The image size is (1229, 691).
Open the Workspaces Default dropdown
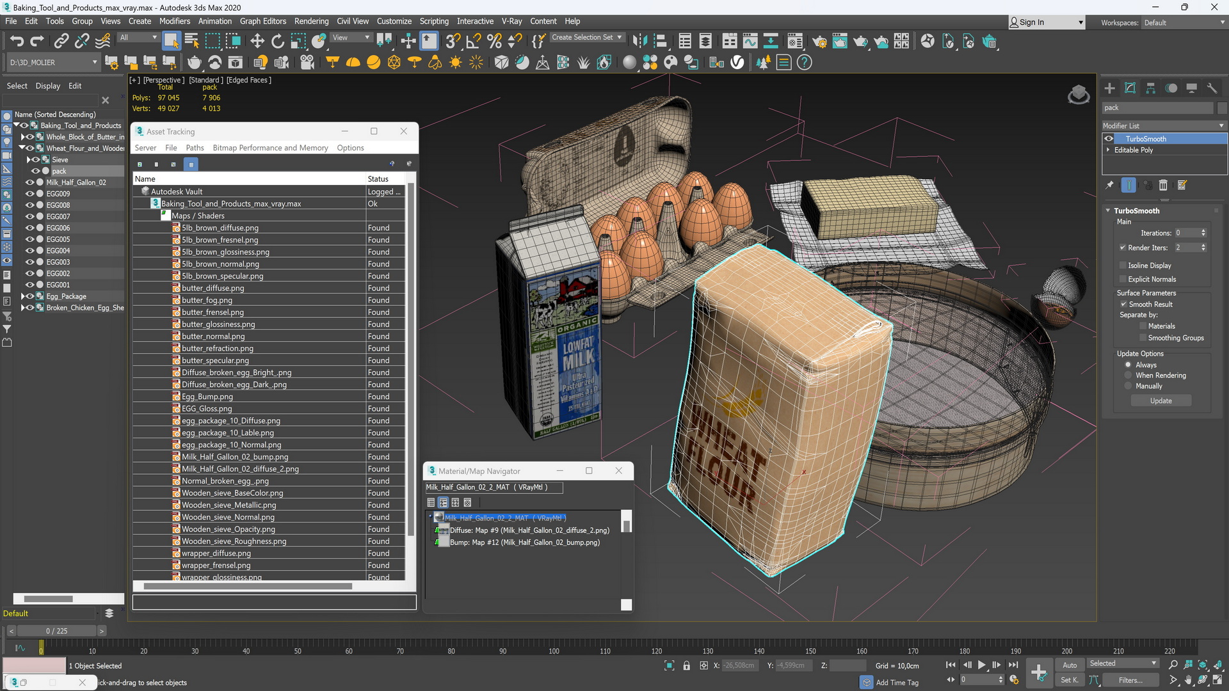1184,22
